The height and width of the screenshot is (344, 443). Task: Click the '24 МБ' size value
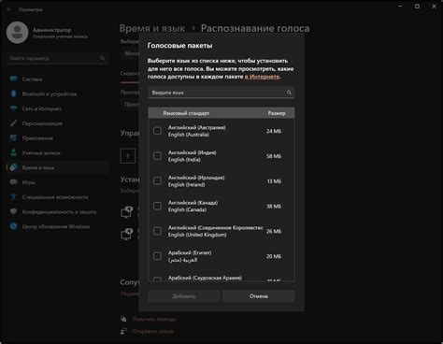(x=274, y=131)
